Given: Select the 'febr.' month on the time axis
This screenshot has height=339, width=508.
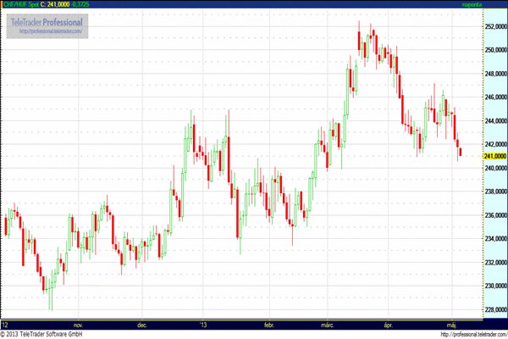Looking at the screenshot, I should tap(269, 325).
